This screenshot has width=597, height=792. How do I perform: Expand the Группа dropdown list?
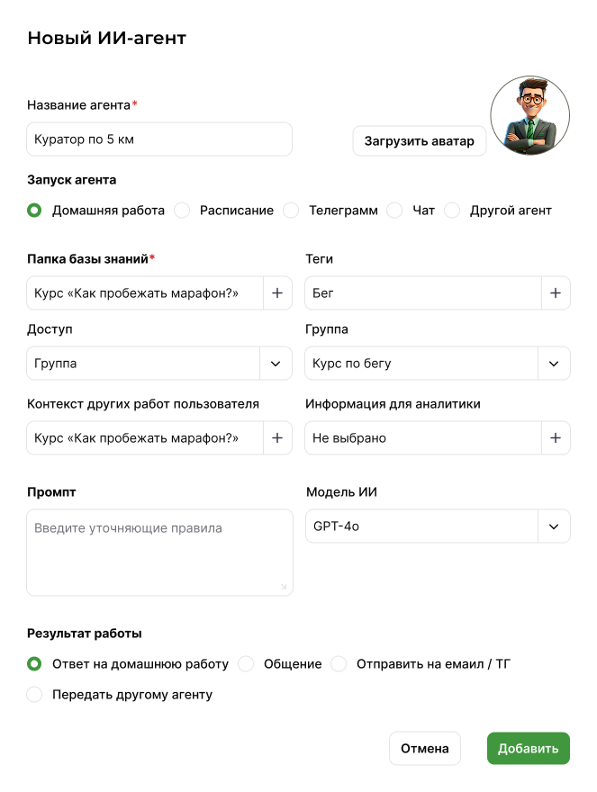coord(554,364)
